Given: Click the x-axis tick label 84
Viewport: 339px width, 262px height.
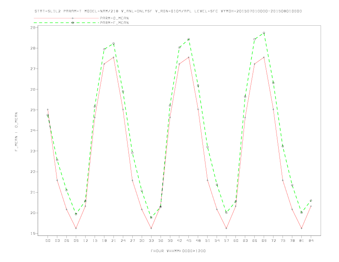Looking at the screenshot, I should [311, 241].
